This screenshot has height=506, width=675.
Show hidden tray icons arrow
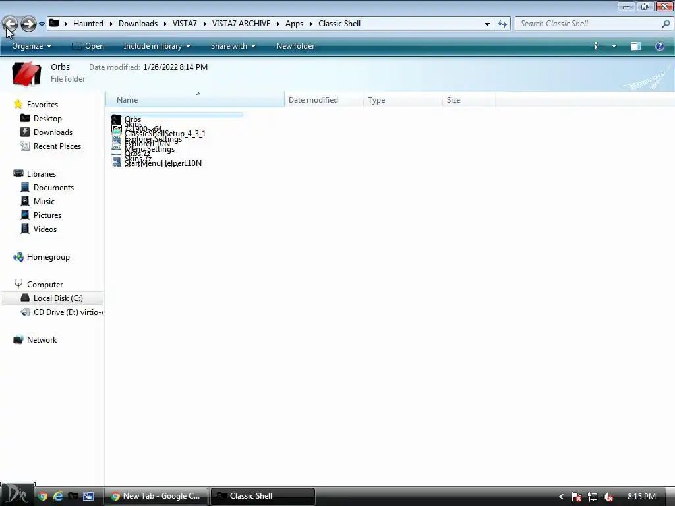click(561, 497)
